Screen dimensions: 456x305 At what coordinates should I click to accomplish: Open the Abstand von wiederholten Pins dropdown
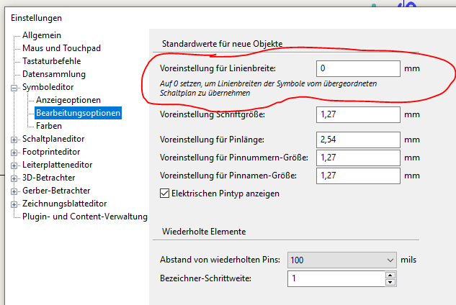342,260
